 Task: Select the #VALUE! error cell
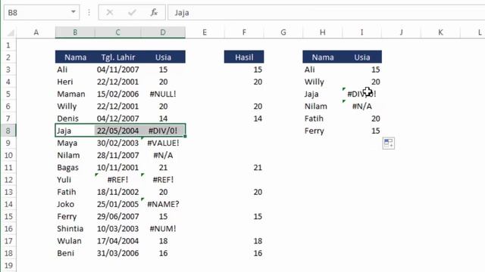[x=163, y=143]
